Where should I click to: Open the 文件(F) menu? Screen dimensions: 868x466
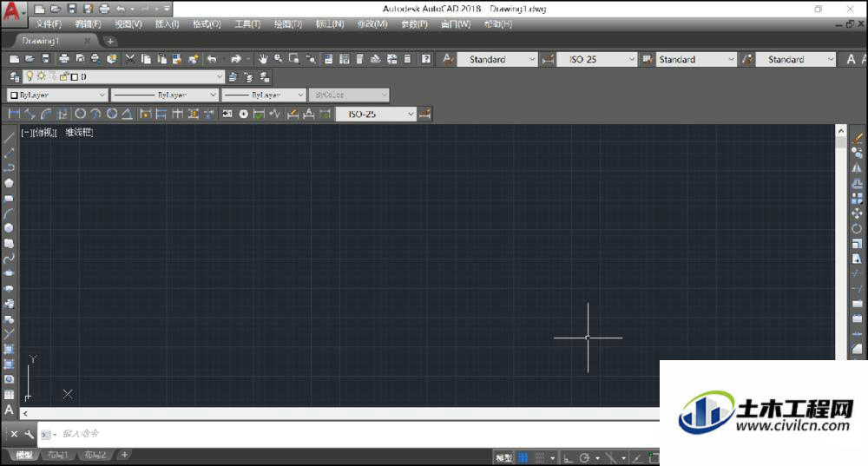click(49, 24)
